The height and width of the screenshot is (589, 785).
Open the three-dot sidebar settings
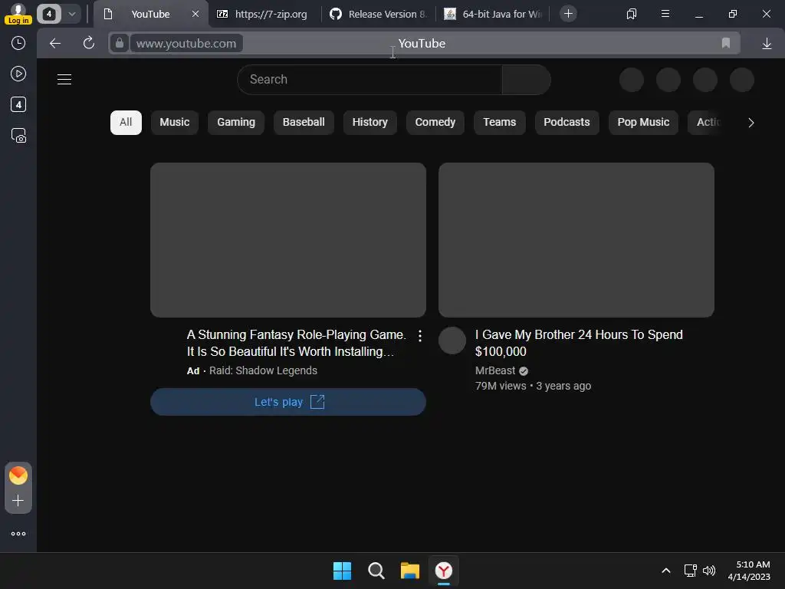(x=18, y=534)
